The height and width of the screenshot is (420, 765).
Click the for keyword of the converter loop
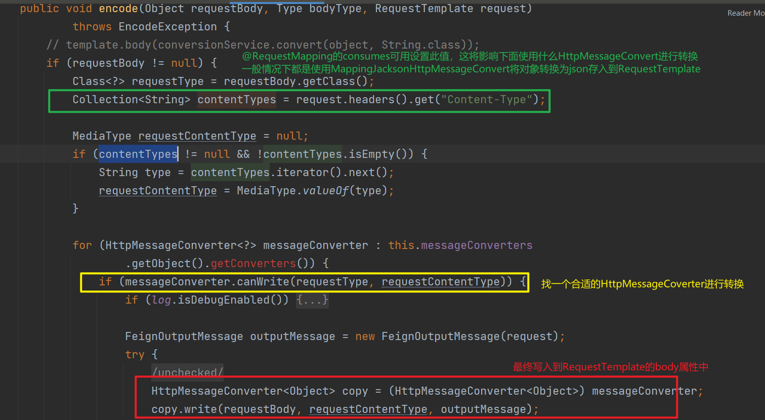(x=82, y=245)
